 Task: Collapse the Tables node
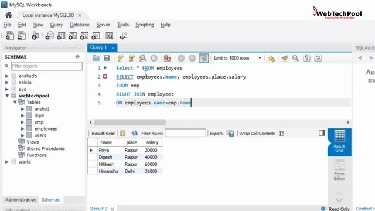[x=15, y=103]
